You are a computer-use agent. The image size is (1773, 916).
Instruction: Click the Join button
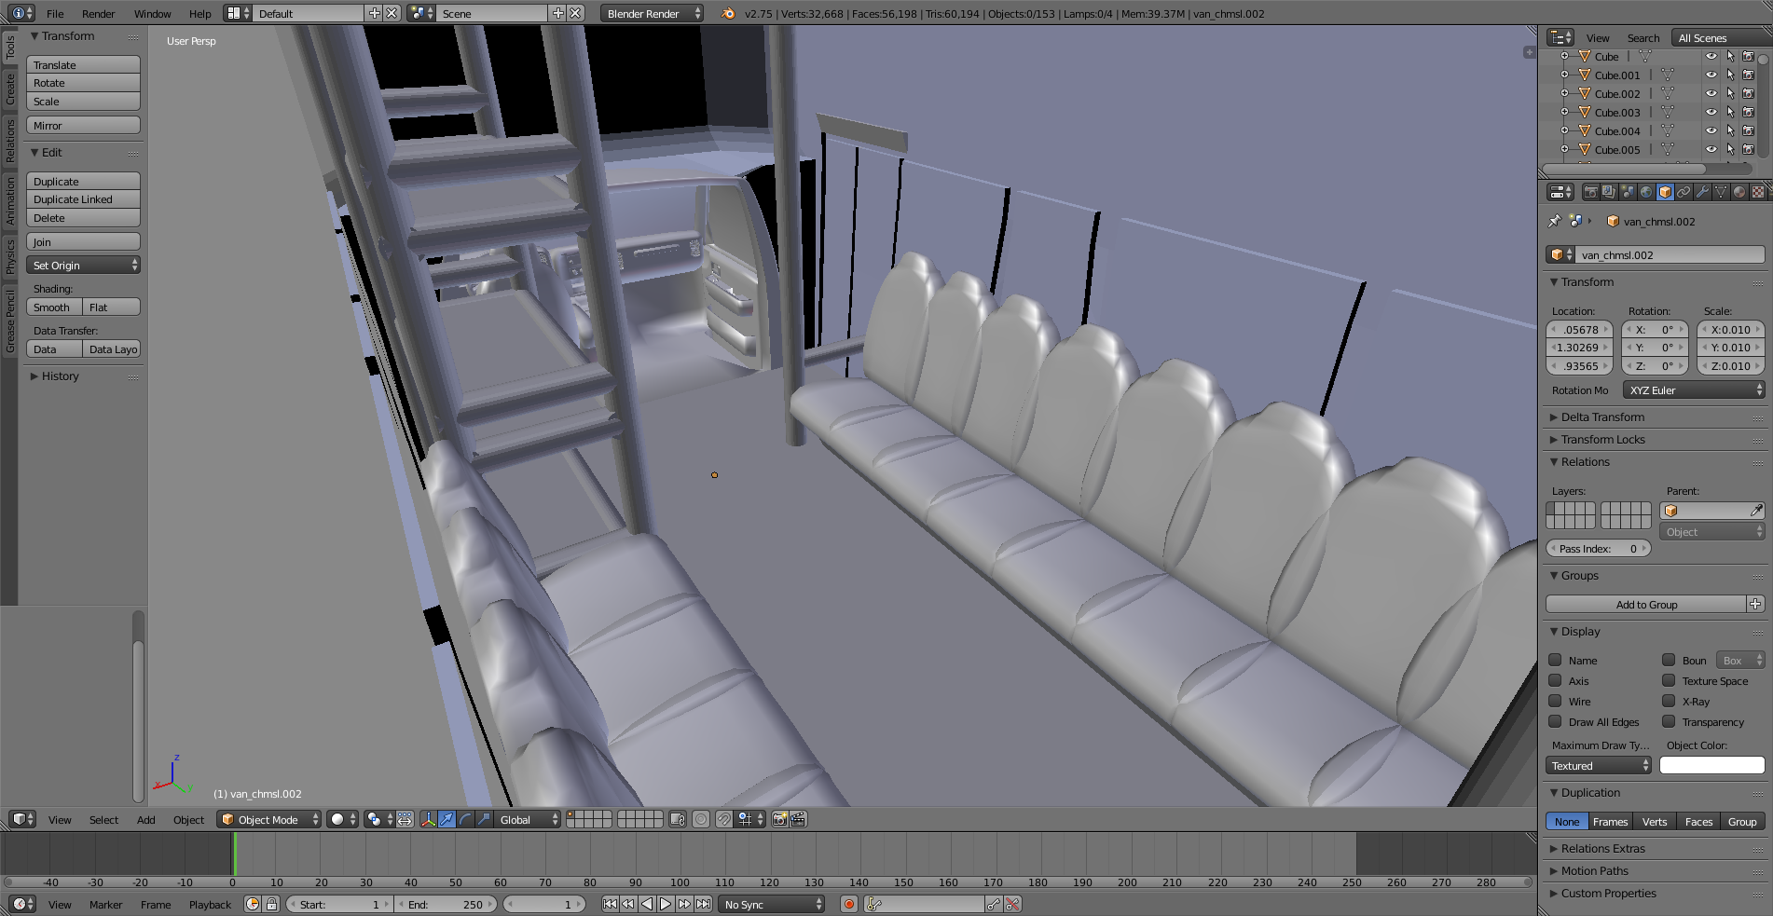[x=83, y=241]
